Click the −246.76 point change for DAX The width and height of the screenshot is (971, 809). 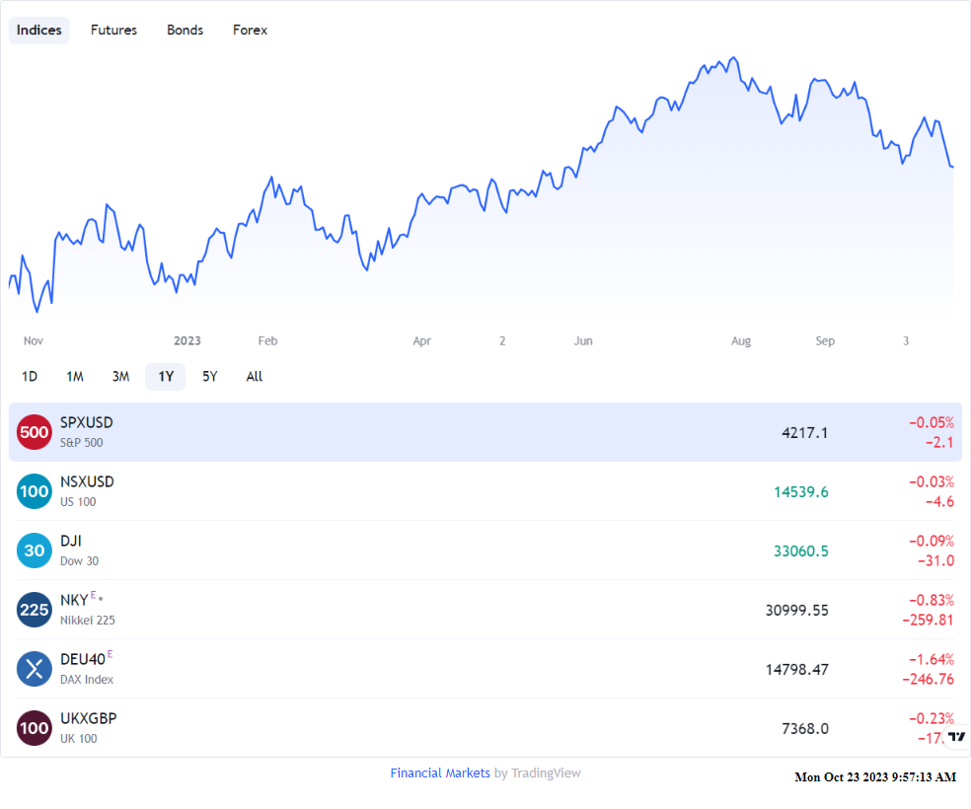[928, 679]
